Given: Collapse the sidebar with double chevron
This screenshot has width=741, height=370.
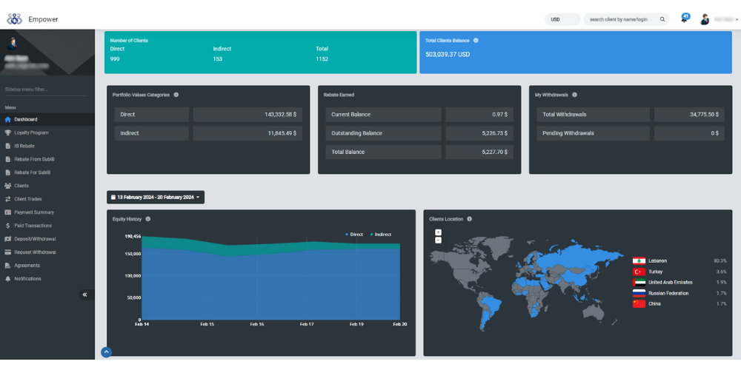Looking at the screenshot, I should [84, 295].
